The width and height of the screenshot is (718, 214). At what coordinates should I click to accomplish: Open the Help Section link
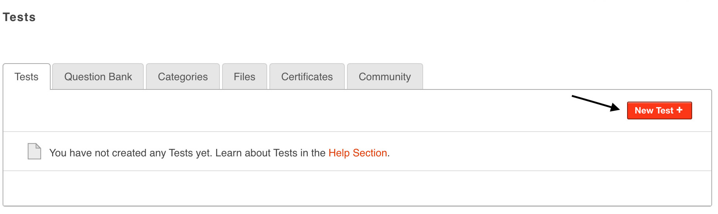[358, 153]
